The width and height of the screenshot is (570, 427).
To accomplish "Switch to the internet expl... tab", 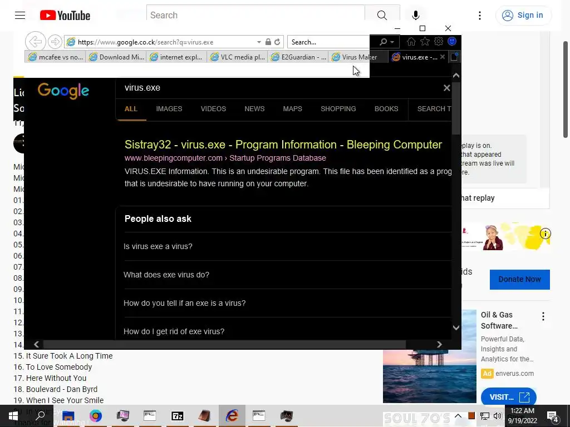I will [176, 57].
